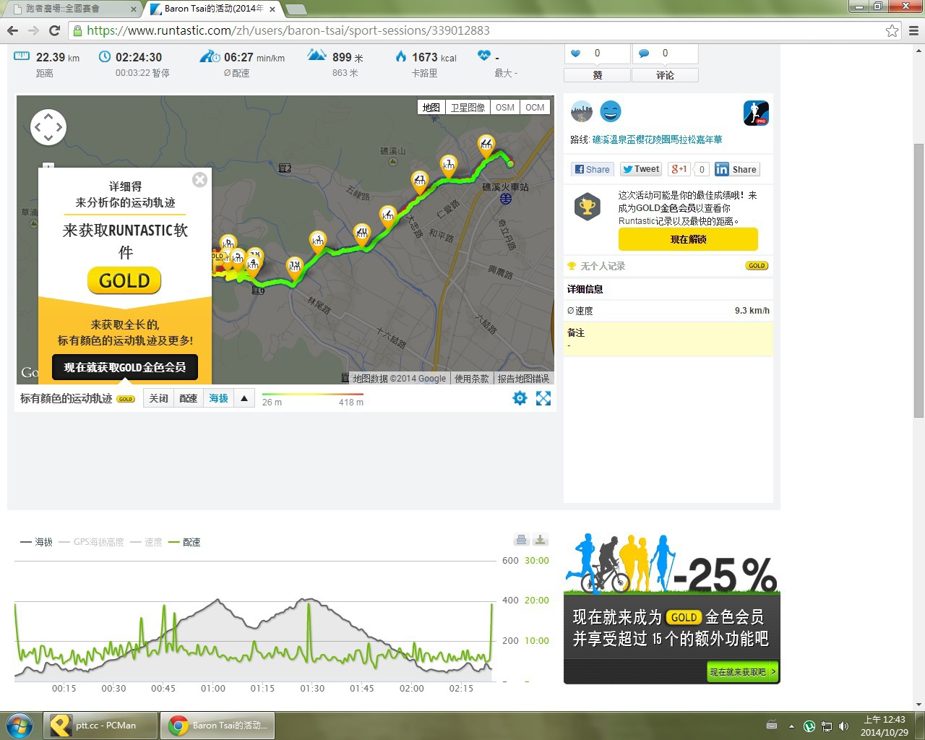The height and width of the screenshot is (740, 925).
Task: Click the mountain elevation icon beside 899 米
Action: [x=317, y=55]
